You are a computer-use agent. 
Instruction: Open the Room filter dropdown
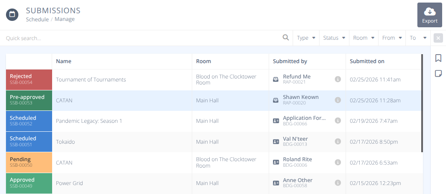click(364, 38)
